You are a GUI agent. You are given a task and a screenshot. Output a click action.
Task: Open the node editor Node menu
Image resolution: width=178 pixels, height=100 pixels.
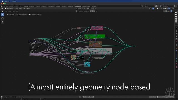click(17, 11)
